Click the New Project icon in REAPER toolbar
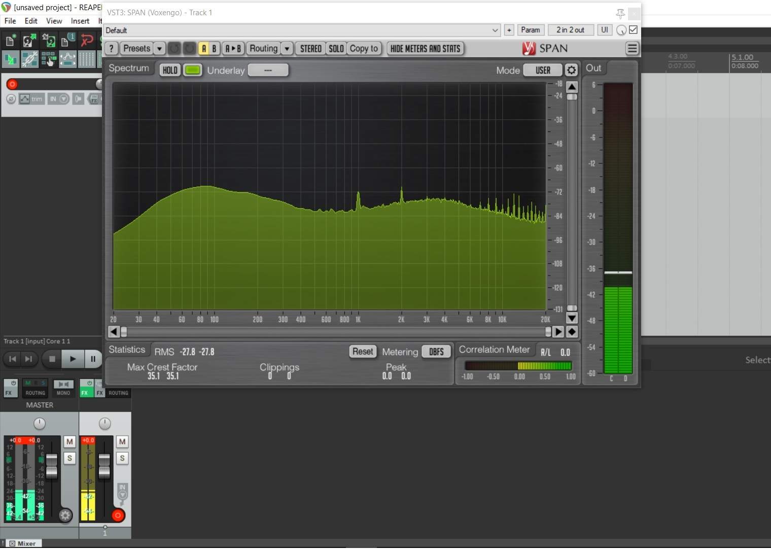The width and height of the screenshot is (771, 550). 10,40
